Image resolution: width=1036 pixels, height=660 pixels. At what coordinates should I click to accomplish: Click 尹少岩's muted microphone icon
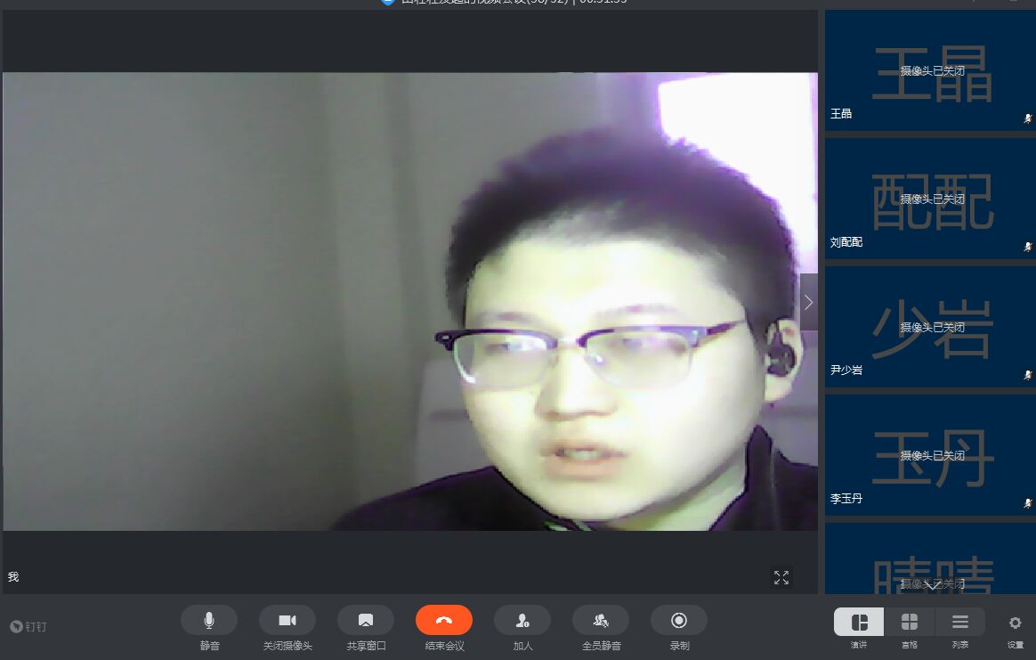point(1027,375)
